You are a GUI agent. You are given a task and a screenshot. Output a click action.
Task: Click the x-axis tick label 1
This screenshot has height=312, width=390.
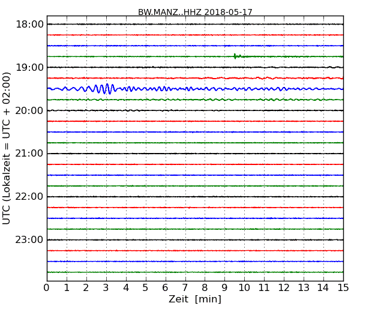(67, 288)
